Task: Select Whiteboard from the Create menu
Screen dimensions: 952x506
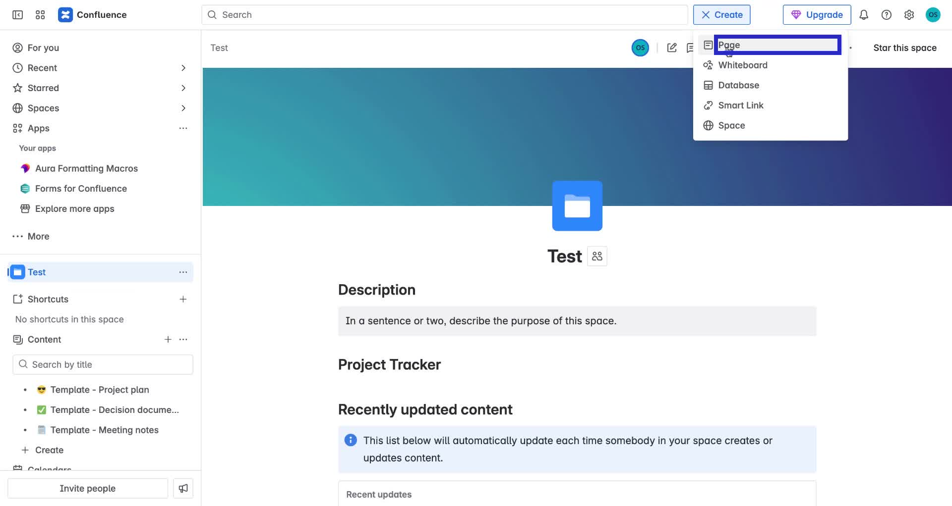Action: coord(742,65)
